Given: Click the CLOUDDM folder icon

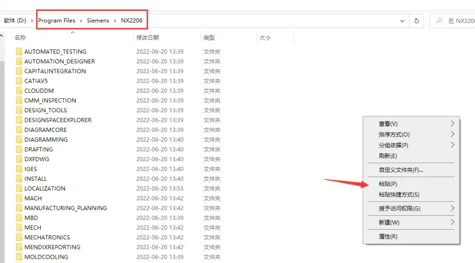Looking at the screenshot, I should point(19,91).
